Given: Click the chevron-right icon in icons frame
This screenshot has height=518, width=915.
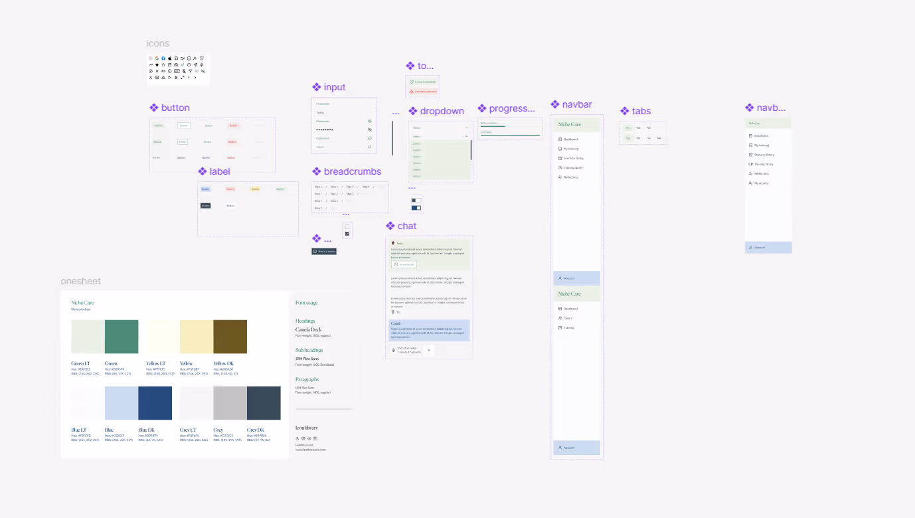Looking at the screenshot, I should click(x=195, y=78).
